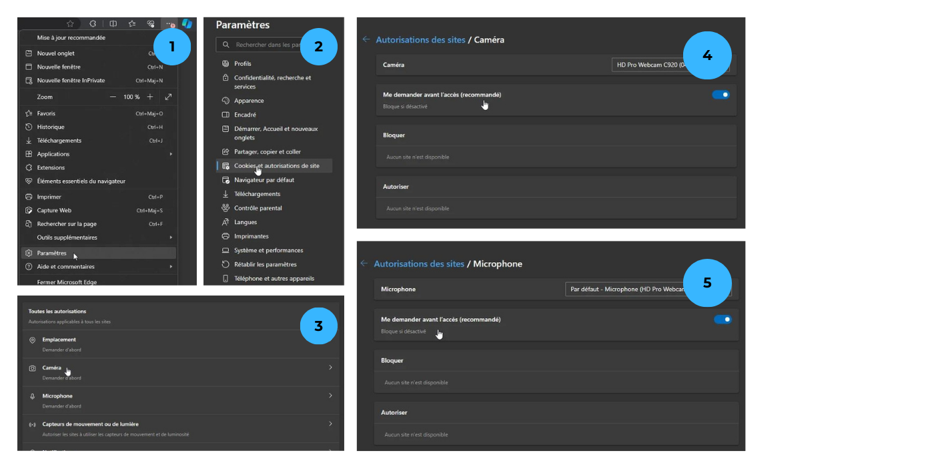Click the plus button to increase zoom
The image size is (934, 467).
[150, 97]
